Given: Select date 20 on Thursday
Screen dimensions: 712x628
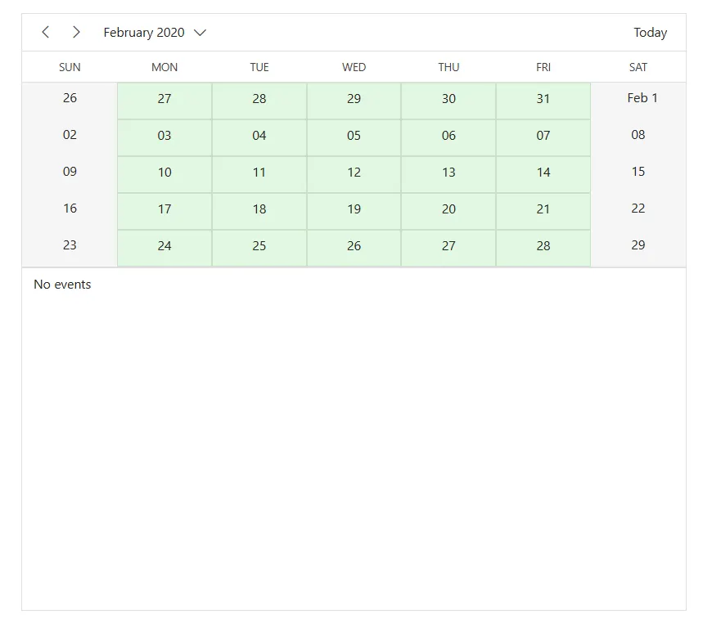Looking at the screenshot, I should tap(448, 211).
